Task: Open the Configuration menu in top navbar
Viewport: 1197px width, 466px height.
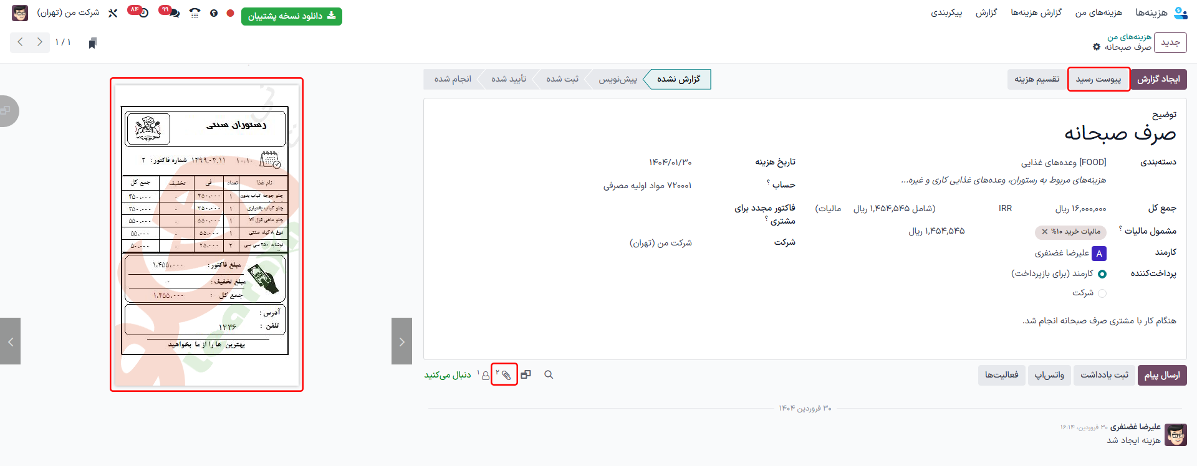Action: [946, 12]
